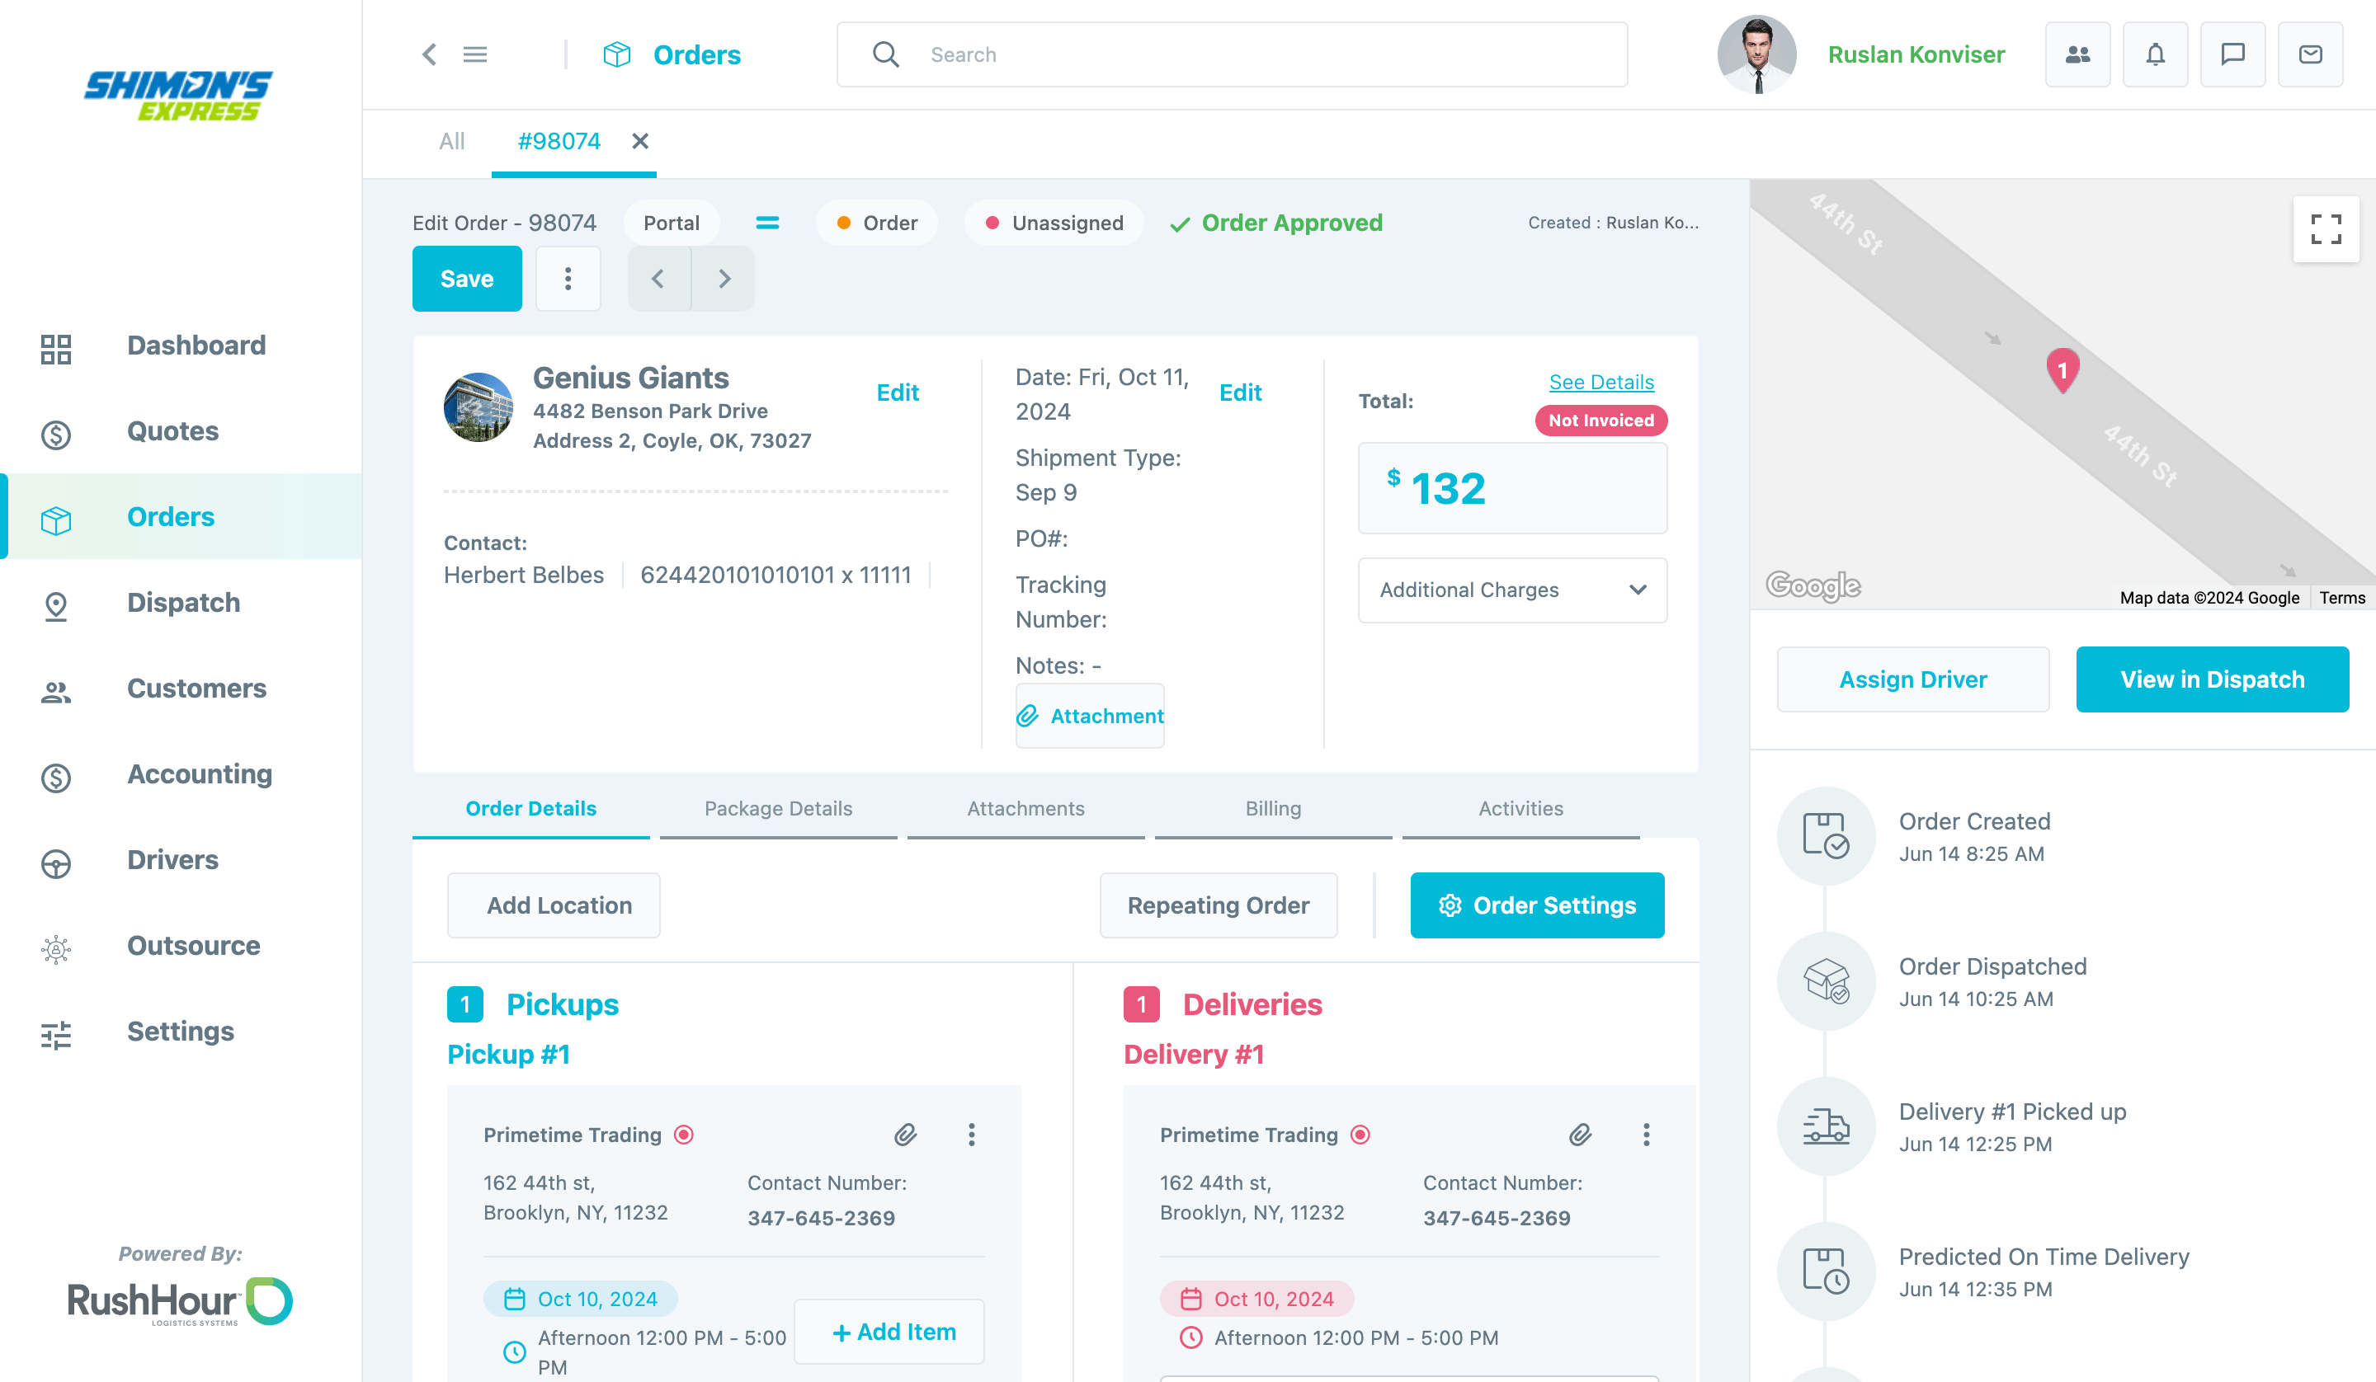Click the See Details link

coord(1601,382)
